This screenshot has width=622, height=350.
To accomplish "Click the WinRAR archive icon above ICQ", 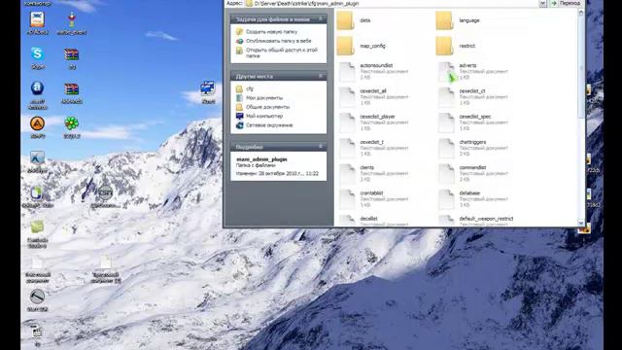I will coord(72,89).
